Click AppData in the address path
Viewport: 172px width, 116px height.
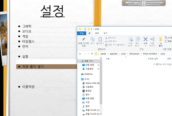[x=113, y=54]
